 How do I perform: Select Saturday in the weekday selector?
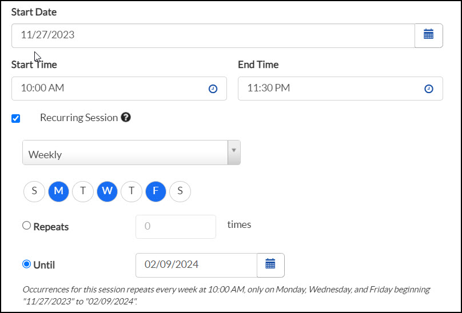180,191
